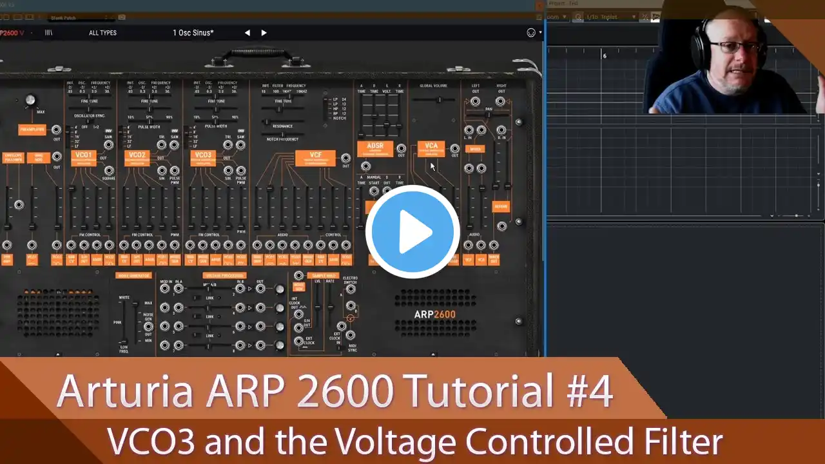The height and width of the screenshot is (464, 825).
Task: Click the VCF filter frequency slider
Action: point(282,96)
